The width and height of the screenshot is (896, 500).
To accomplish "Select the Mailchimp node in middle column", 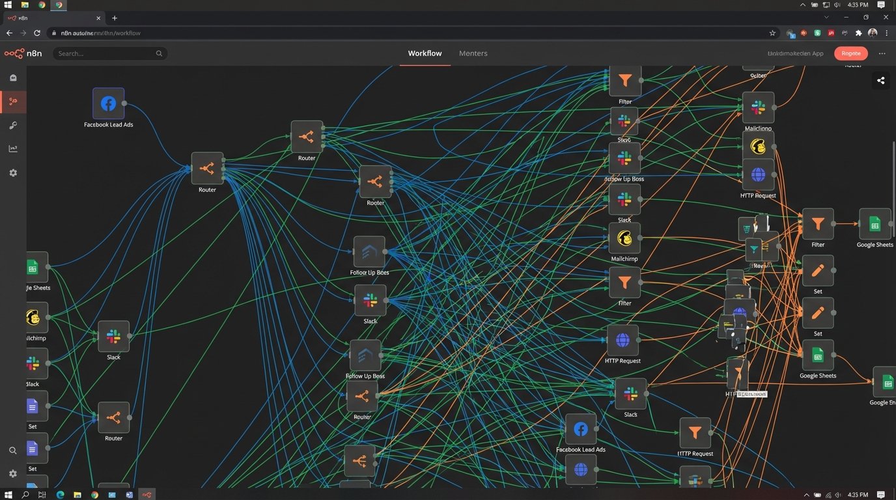I will point(624,238).
